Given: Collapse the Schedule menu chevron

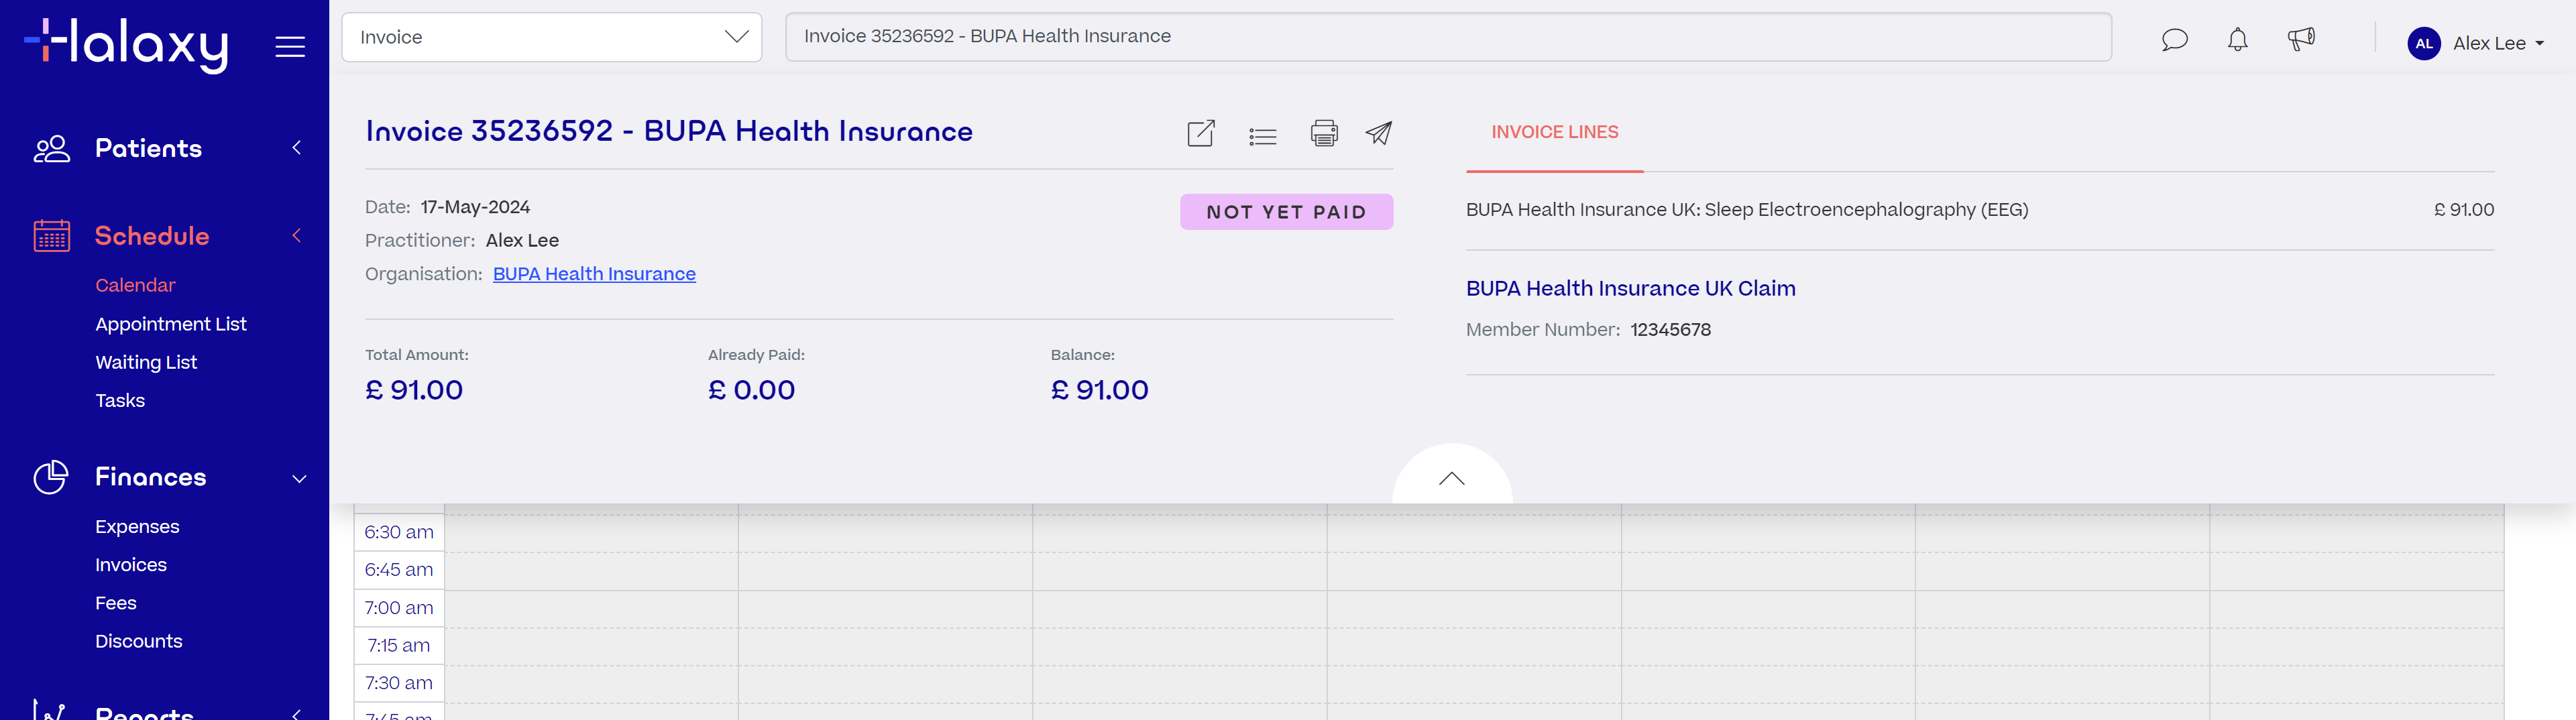Looking at the screenshot, I should pos(296,235).
